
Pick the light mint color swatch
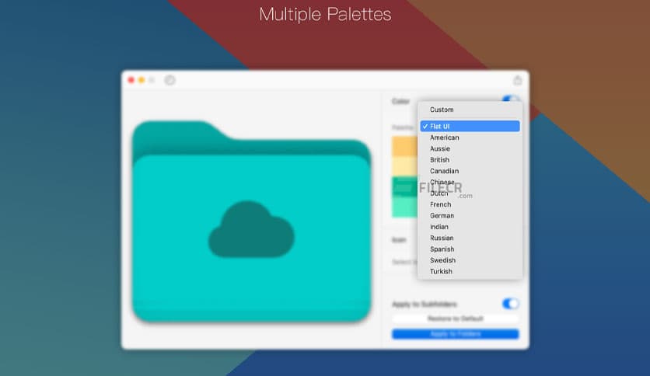tap(404, 207)
